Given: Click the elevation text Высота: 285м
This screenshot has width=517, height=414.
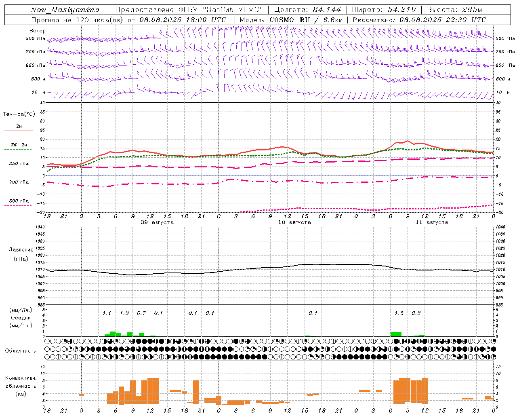Looking at the screenshot, I should pos(454,10).
